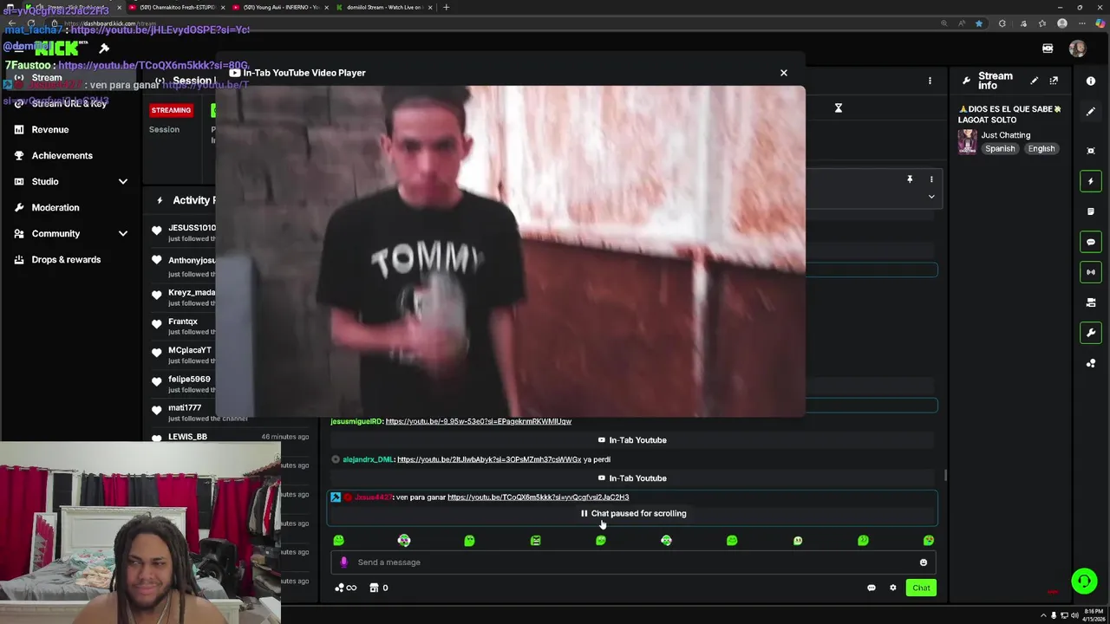Click the Send a message field

(631, 562)
